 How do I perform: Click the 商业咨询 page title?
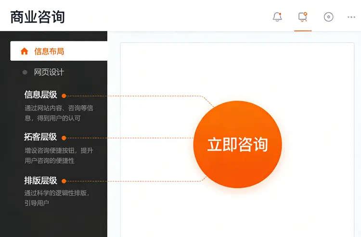pos(38,17)
